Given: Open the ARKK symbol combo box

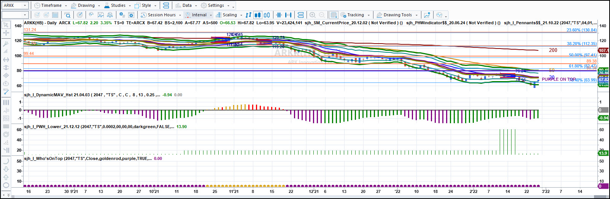Looking at the screenshot, I should click(15, 5).
